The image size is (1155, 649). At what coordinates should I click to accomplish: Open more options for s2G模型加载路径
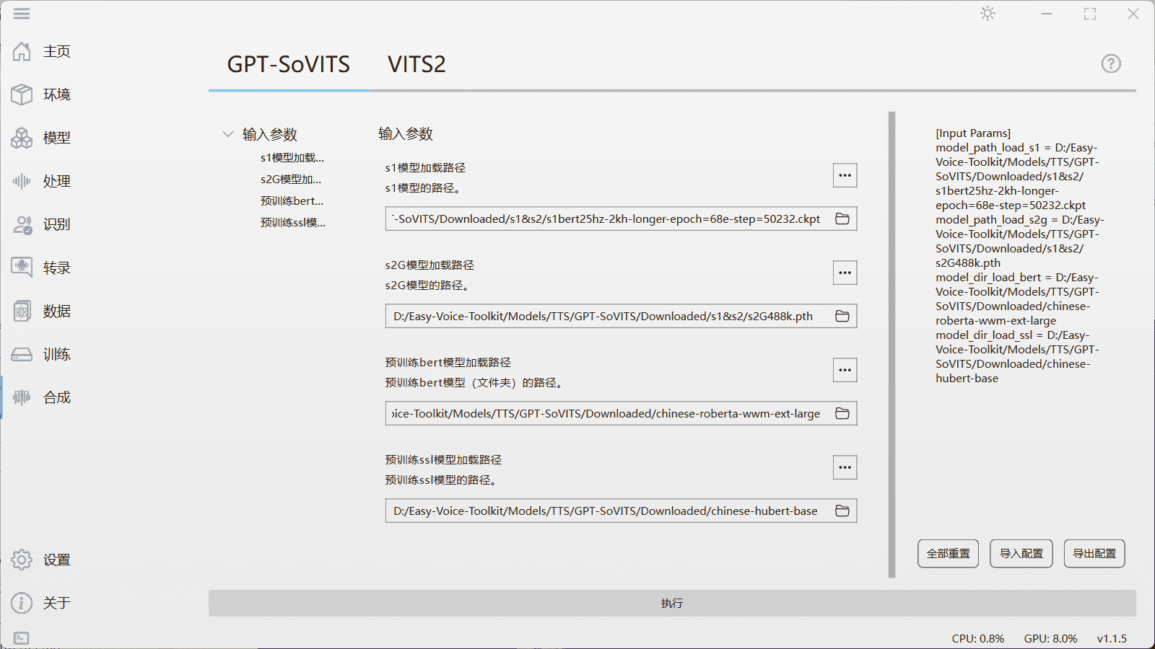pos(845,273)
